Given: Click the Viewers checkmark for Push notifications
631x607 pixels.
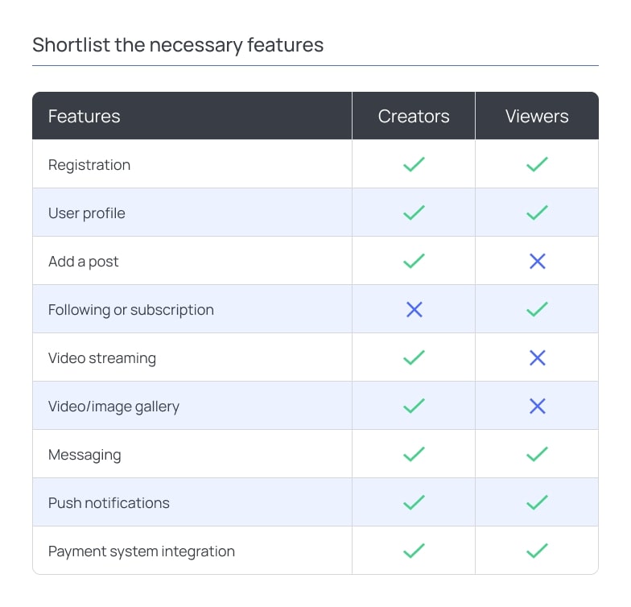Looking at the screenshot, I should click(537, 502).
